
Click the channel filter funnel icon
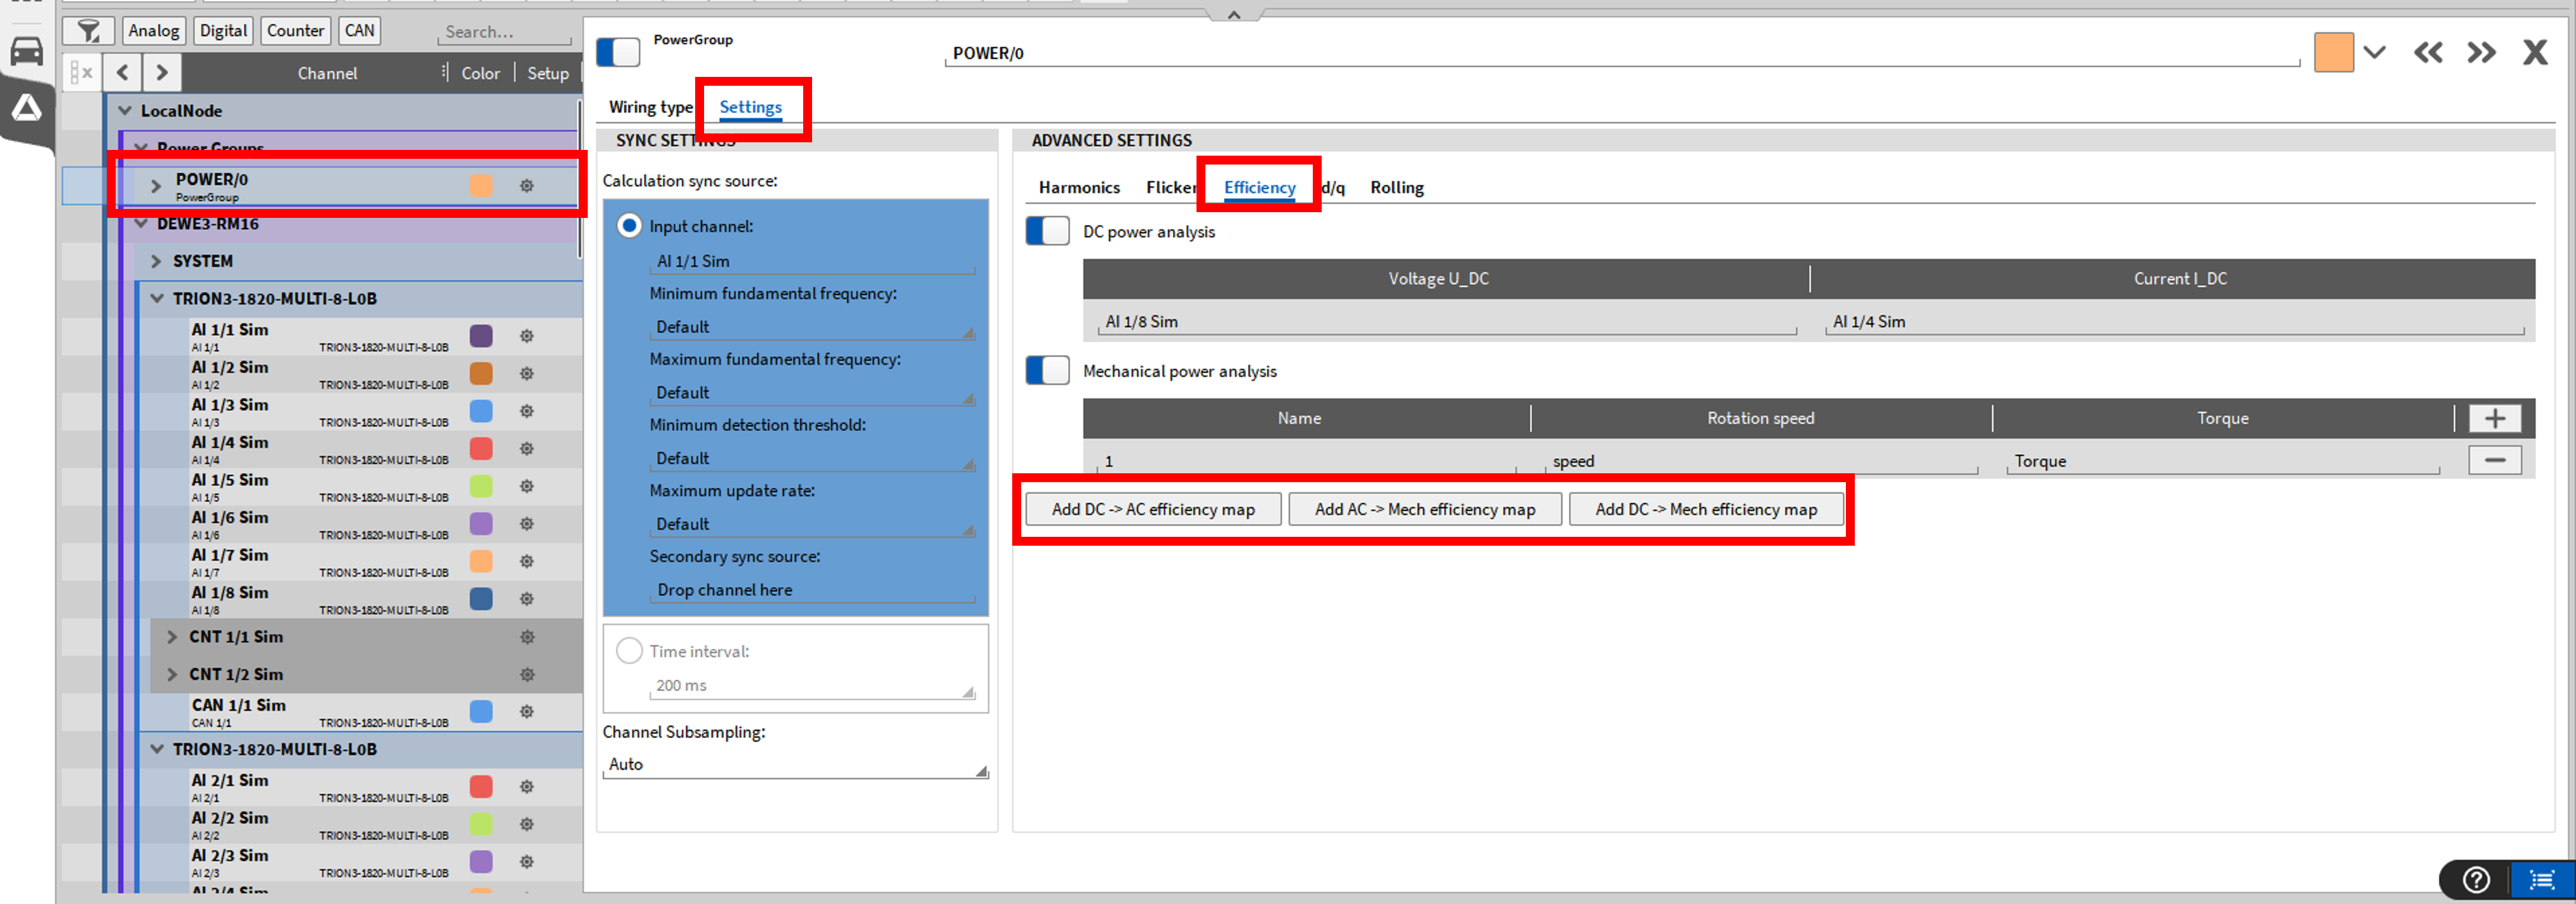pos(88,31)
